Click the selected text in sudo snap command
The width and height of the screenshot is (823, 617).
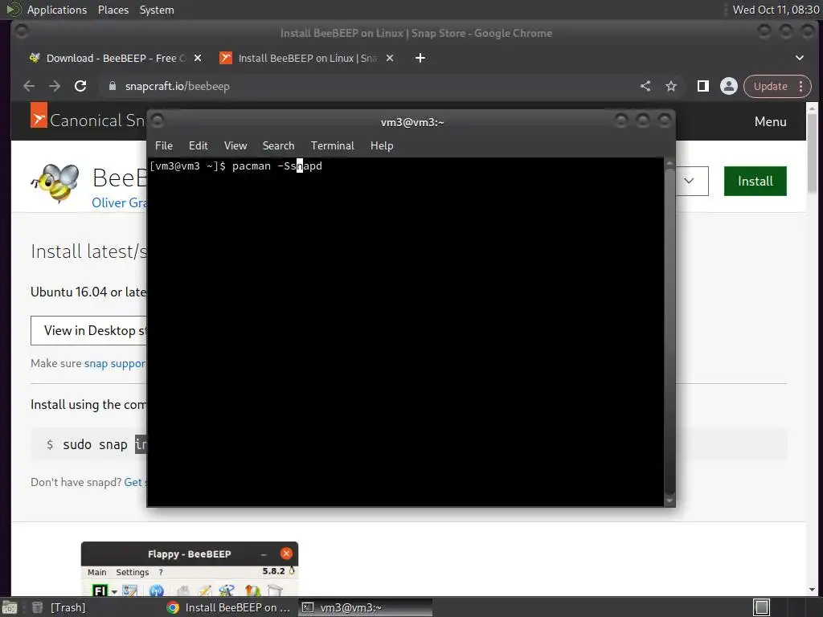coord(141,444)
